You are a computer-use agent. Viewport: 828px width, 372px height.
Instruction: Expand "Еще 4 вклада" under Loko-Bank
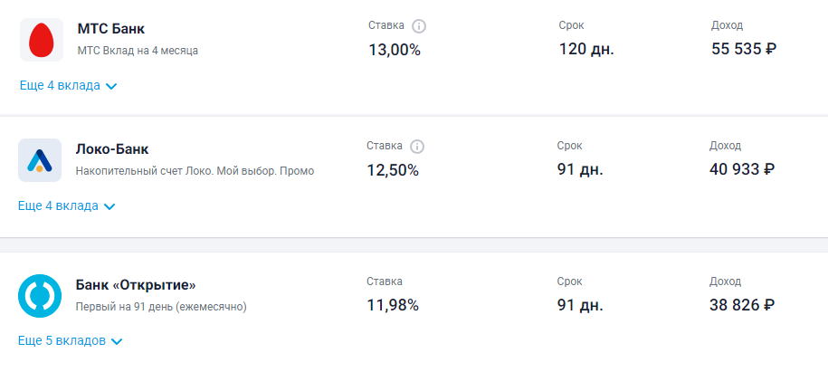67,206
